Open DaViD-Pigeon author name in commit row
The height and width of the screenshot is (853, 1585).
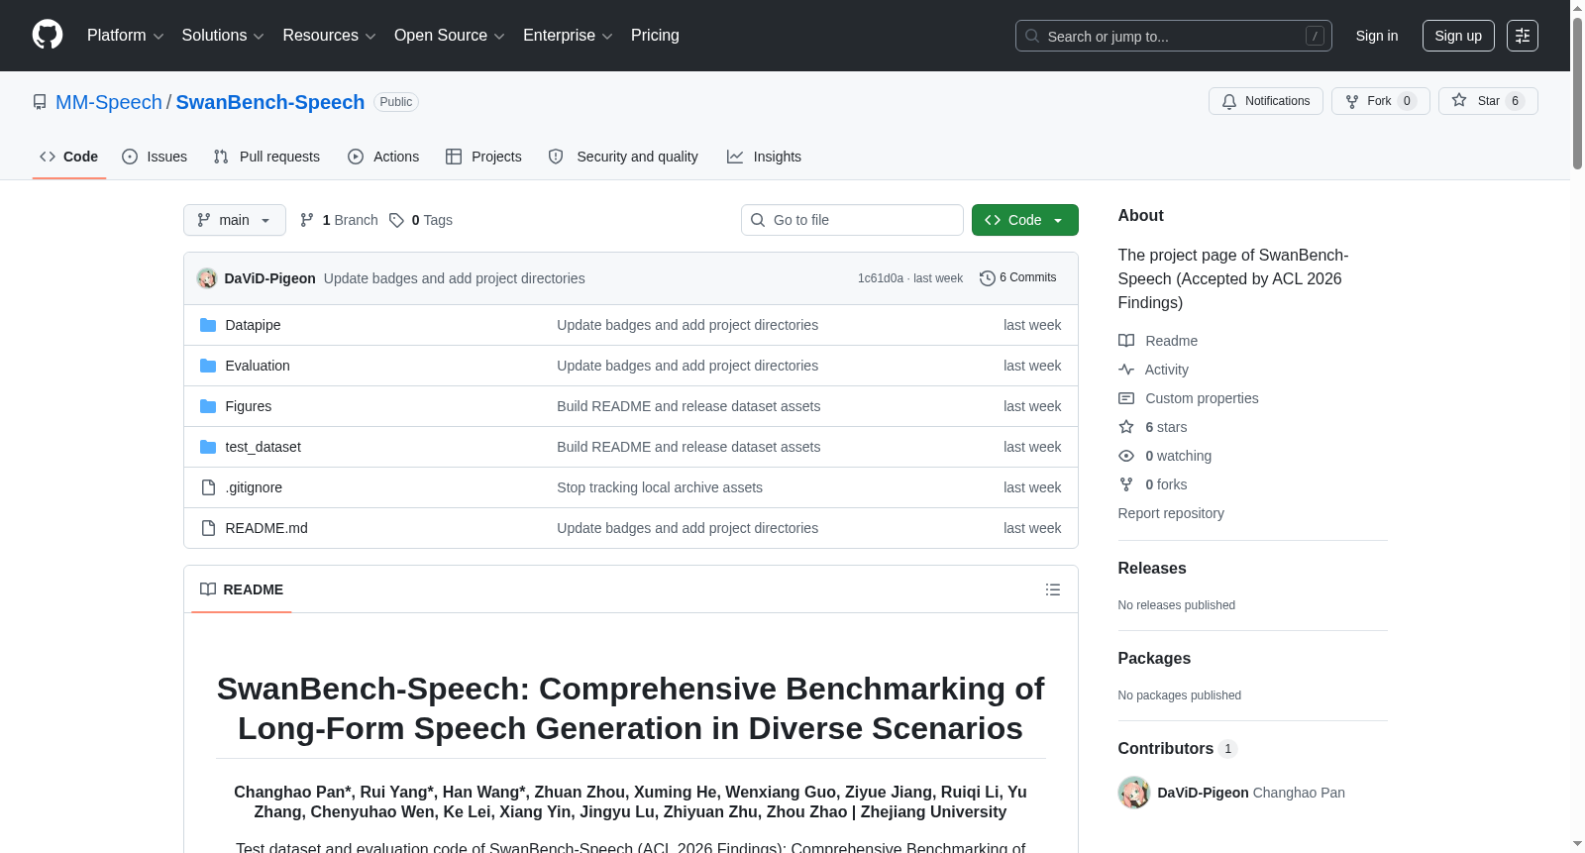coord(270,278)
